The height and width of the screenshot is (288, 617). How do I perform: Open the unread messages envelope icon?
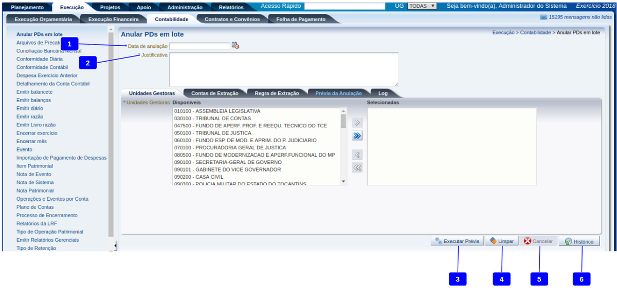(x=543, y=17)
